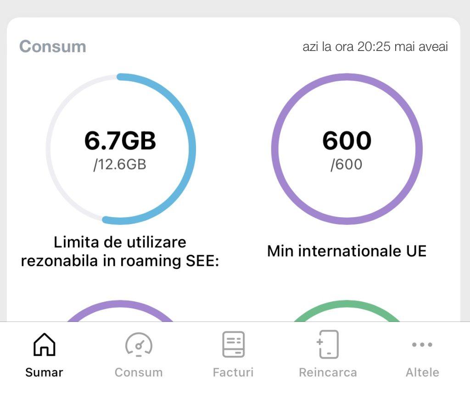Tap the Sumar home icon
Viewport: 470px width, 404px height.
[x=44, y=344]
